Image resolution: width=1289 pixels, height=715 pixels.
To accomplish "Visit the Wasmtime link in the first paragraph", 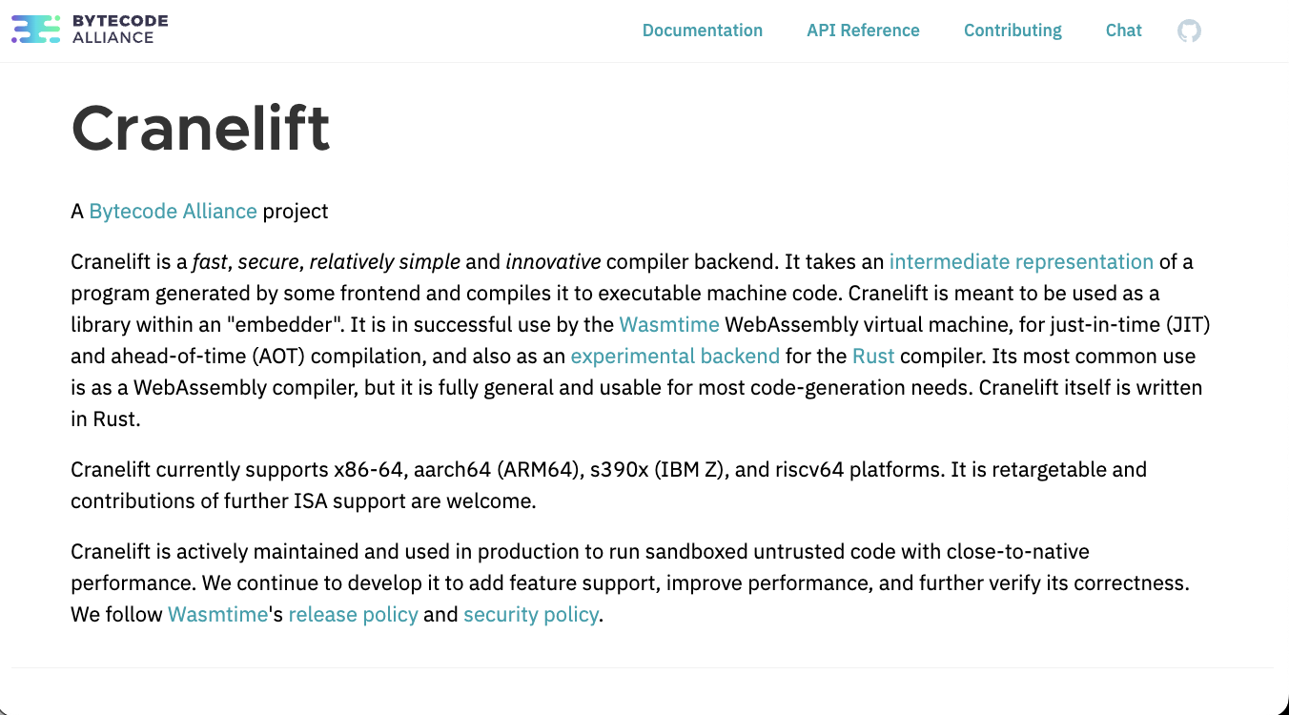I will click(x=669, y=324).
